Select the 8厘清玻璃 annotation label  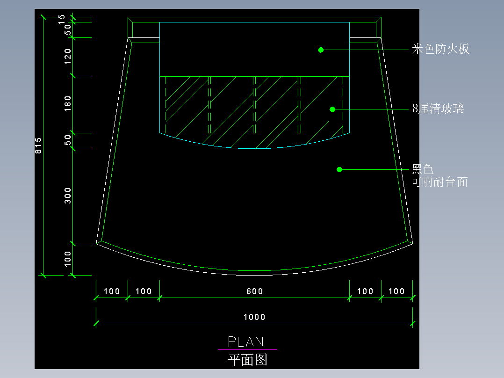pyautogui.click(x=438, y=109)
